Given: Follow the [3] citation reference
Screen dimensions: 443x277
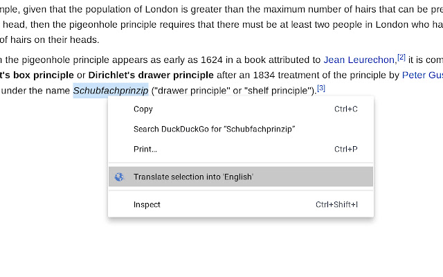Looking at the screenshot, I should coord(321,88).
